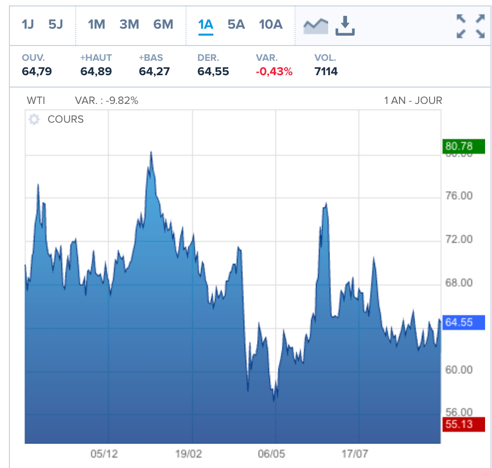This screenshot has width=492, height=468.
Task: Click the -0,43% variation value
Action: click(274, 72)
